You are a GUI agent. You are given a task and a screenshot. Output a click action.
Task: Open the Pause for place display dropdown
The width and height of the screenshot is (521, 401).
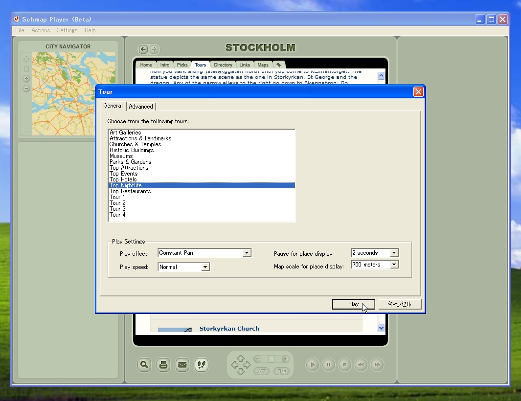[394, 253]
